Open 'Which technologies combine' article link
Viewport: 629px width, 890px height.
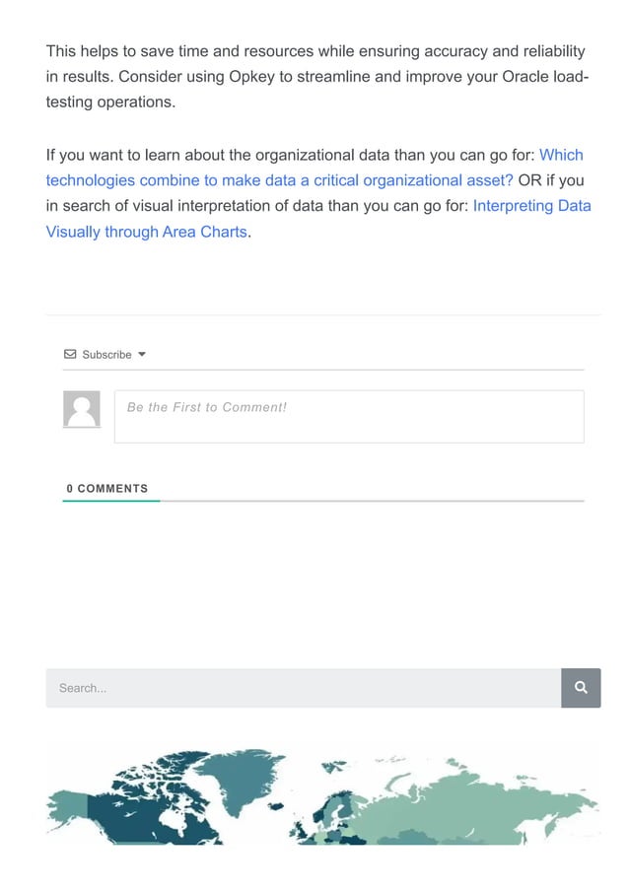click(x=279, y=180)
